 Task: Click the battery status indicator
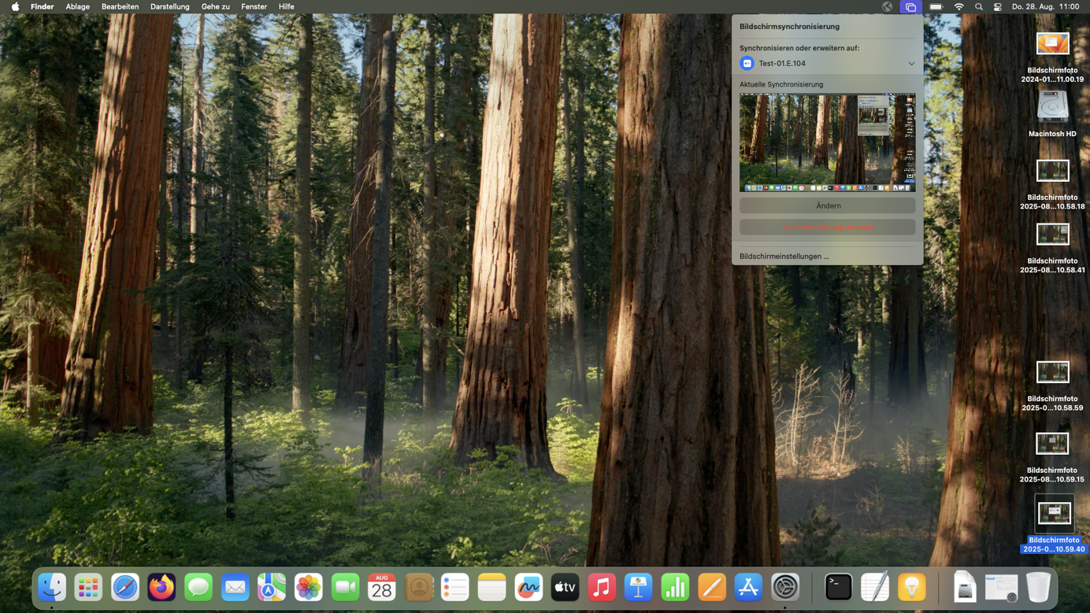click(x=936, y=6)
